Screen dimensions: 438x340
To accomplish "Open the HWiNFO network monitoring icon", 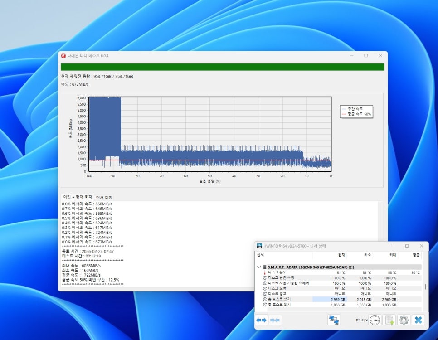I will (334, 320).
